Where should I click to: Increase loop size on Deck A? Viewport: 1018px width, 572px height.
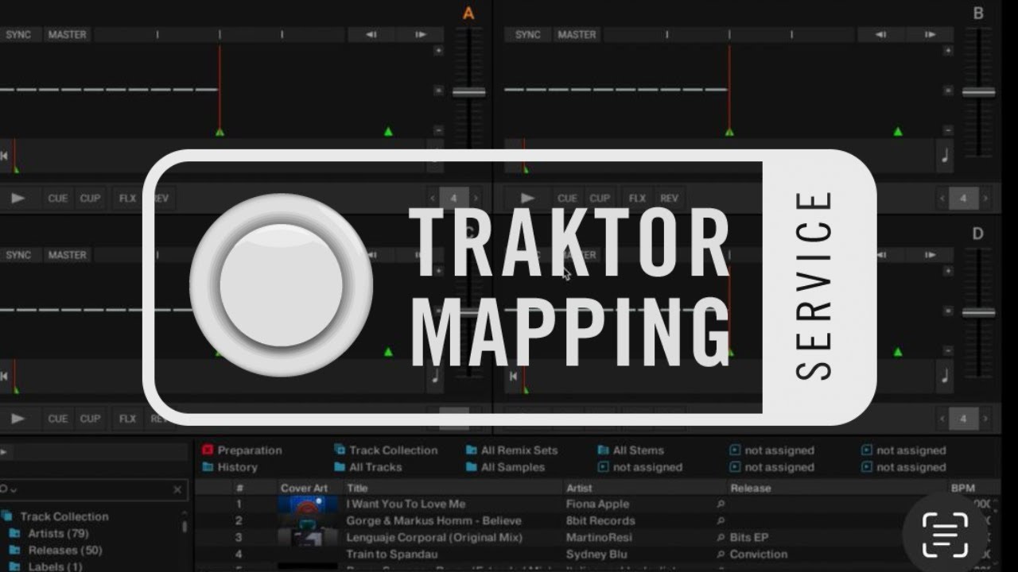pyautogui.click(x=476, y=199)
